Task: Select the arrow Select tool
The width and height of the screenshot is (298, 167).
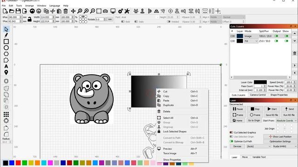Action: tap(6, 29)
